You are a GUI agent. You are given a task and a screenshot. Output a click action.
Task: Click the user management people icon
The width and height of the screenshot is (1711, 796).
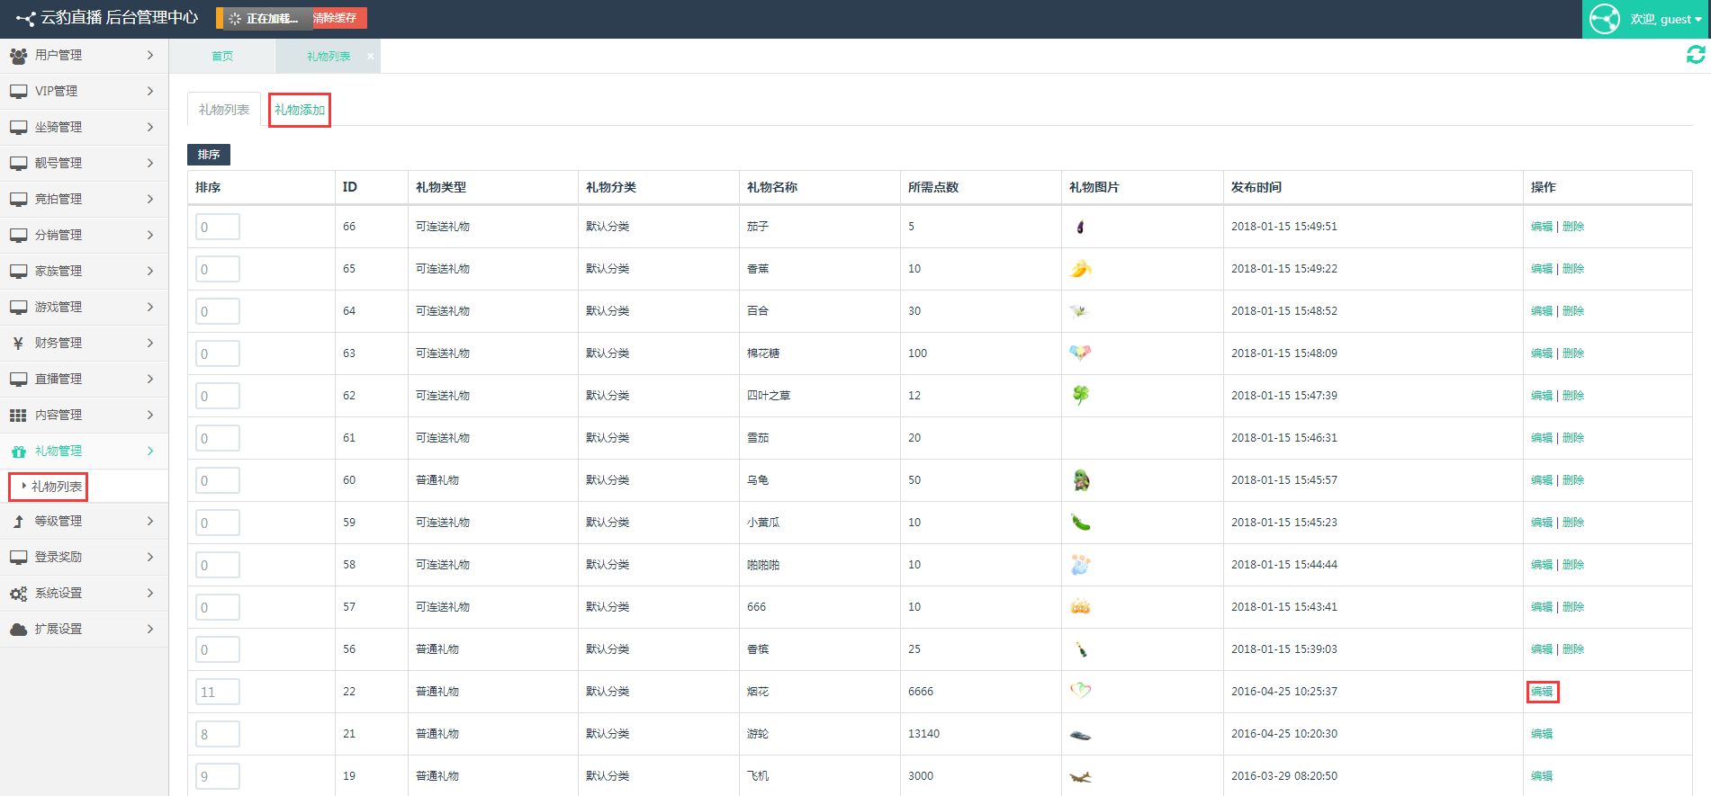pos(18,56)
